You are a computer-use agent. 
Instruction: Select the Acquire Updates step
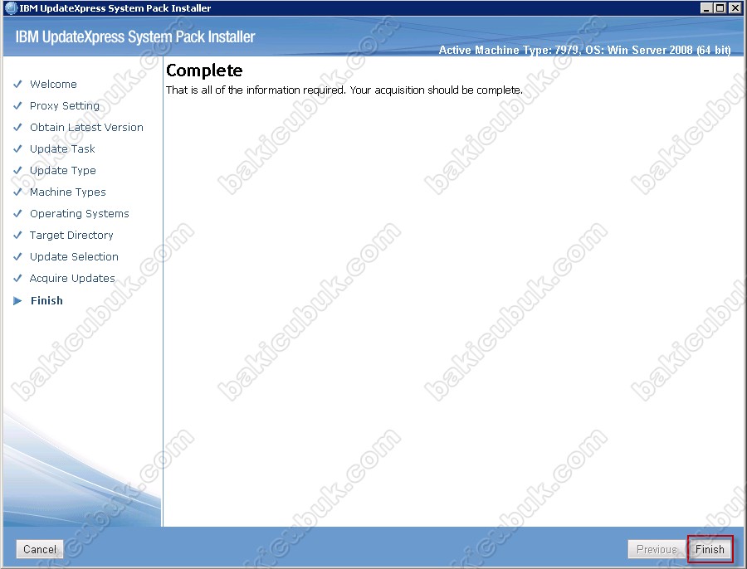pos(72,278)
